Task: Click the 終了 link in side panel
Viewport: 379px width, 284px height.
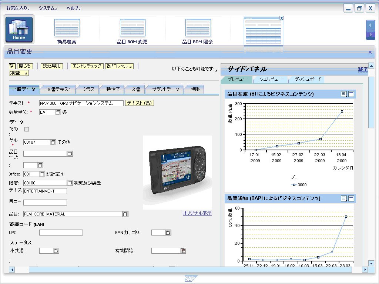Action: [363, 70]
